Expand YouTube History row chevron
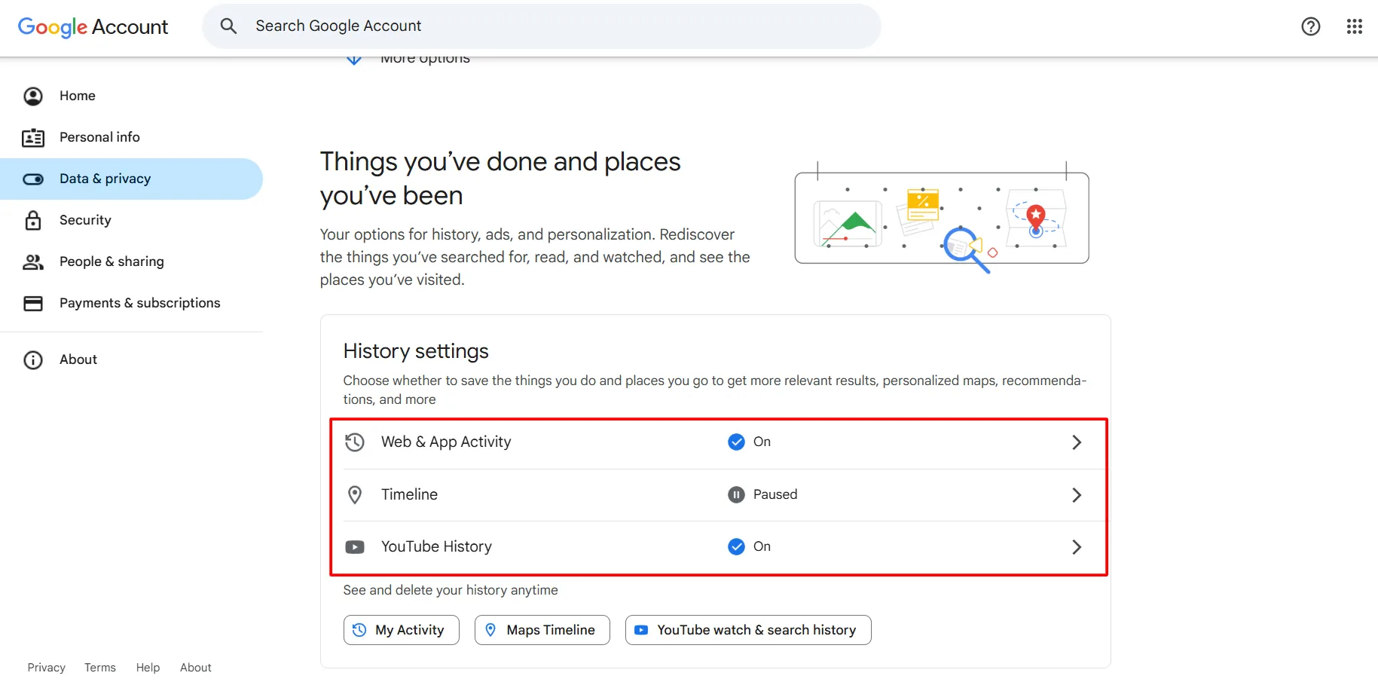 click(x=1077, y=547)
